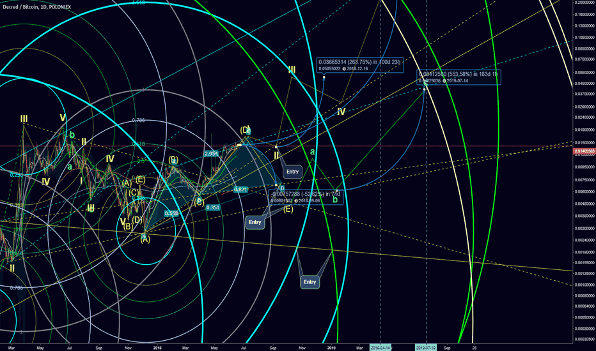Click the 0.00039000 price axis label

coord(584,329)
